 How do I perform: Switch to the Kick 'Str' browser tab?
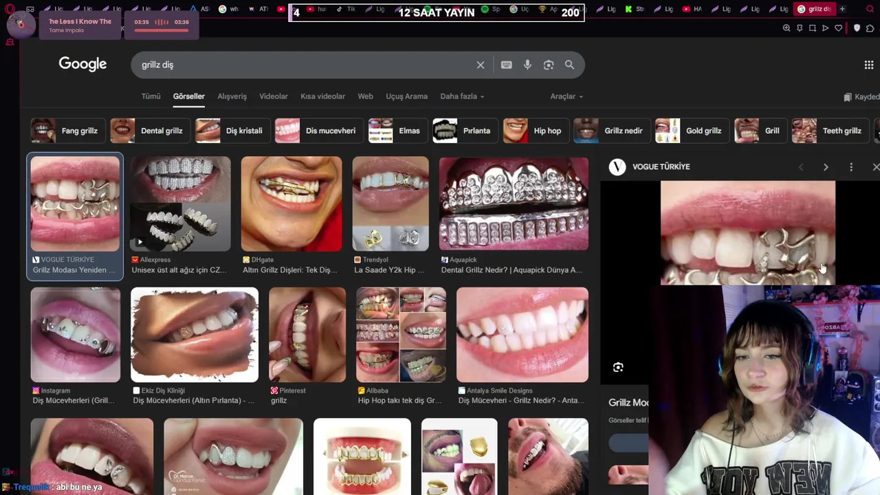click(x=635, y=9)
